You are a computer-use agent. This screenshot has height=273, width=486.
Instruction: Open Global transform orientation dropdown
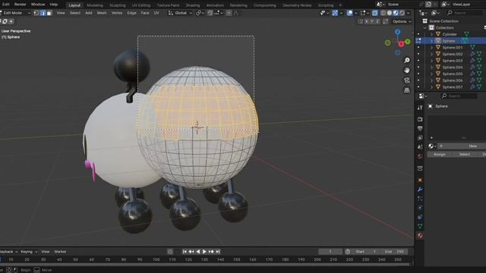180,13
